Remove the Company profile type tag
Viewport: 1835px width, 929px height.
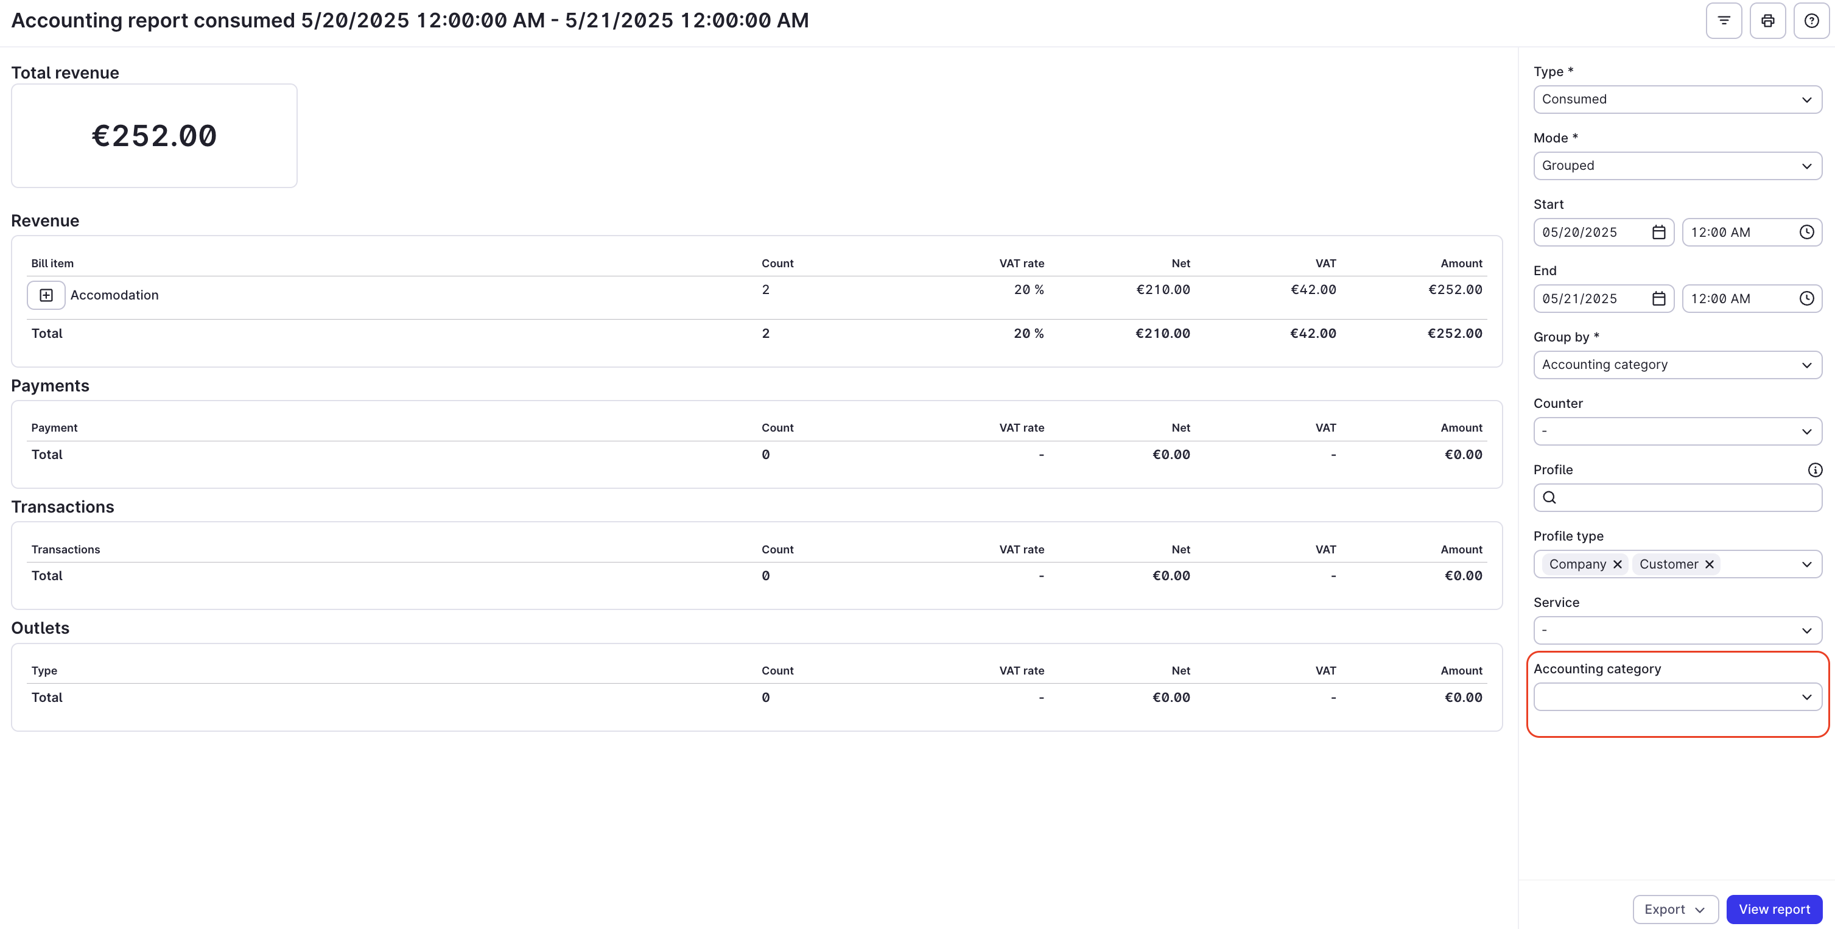[1618, 564]
